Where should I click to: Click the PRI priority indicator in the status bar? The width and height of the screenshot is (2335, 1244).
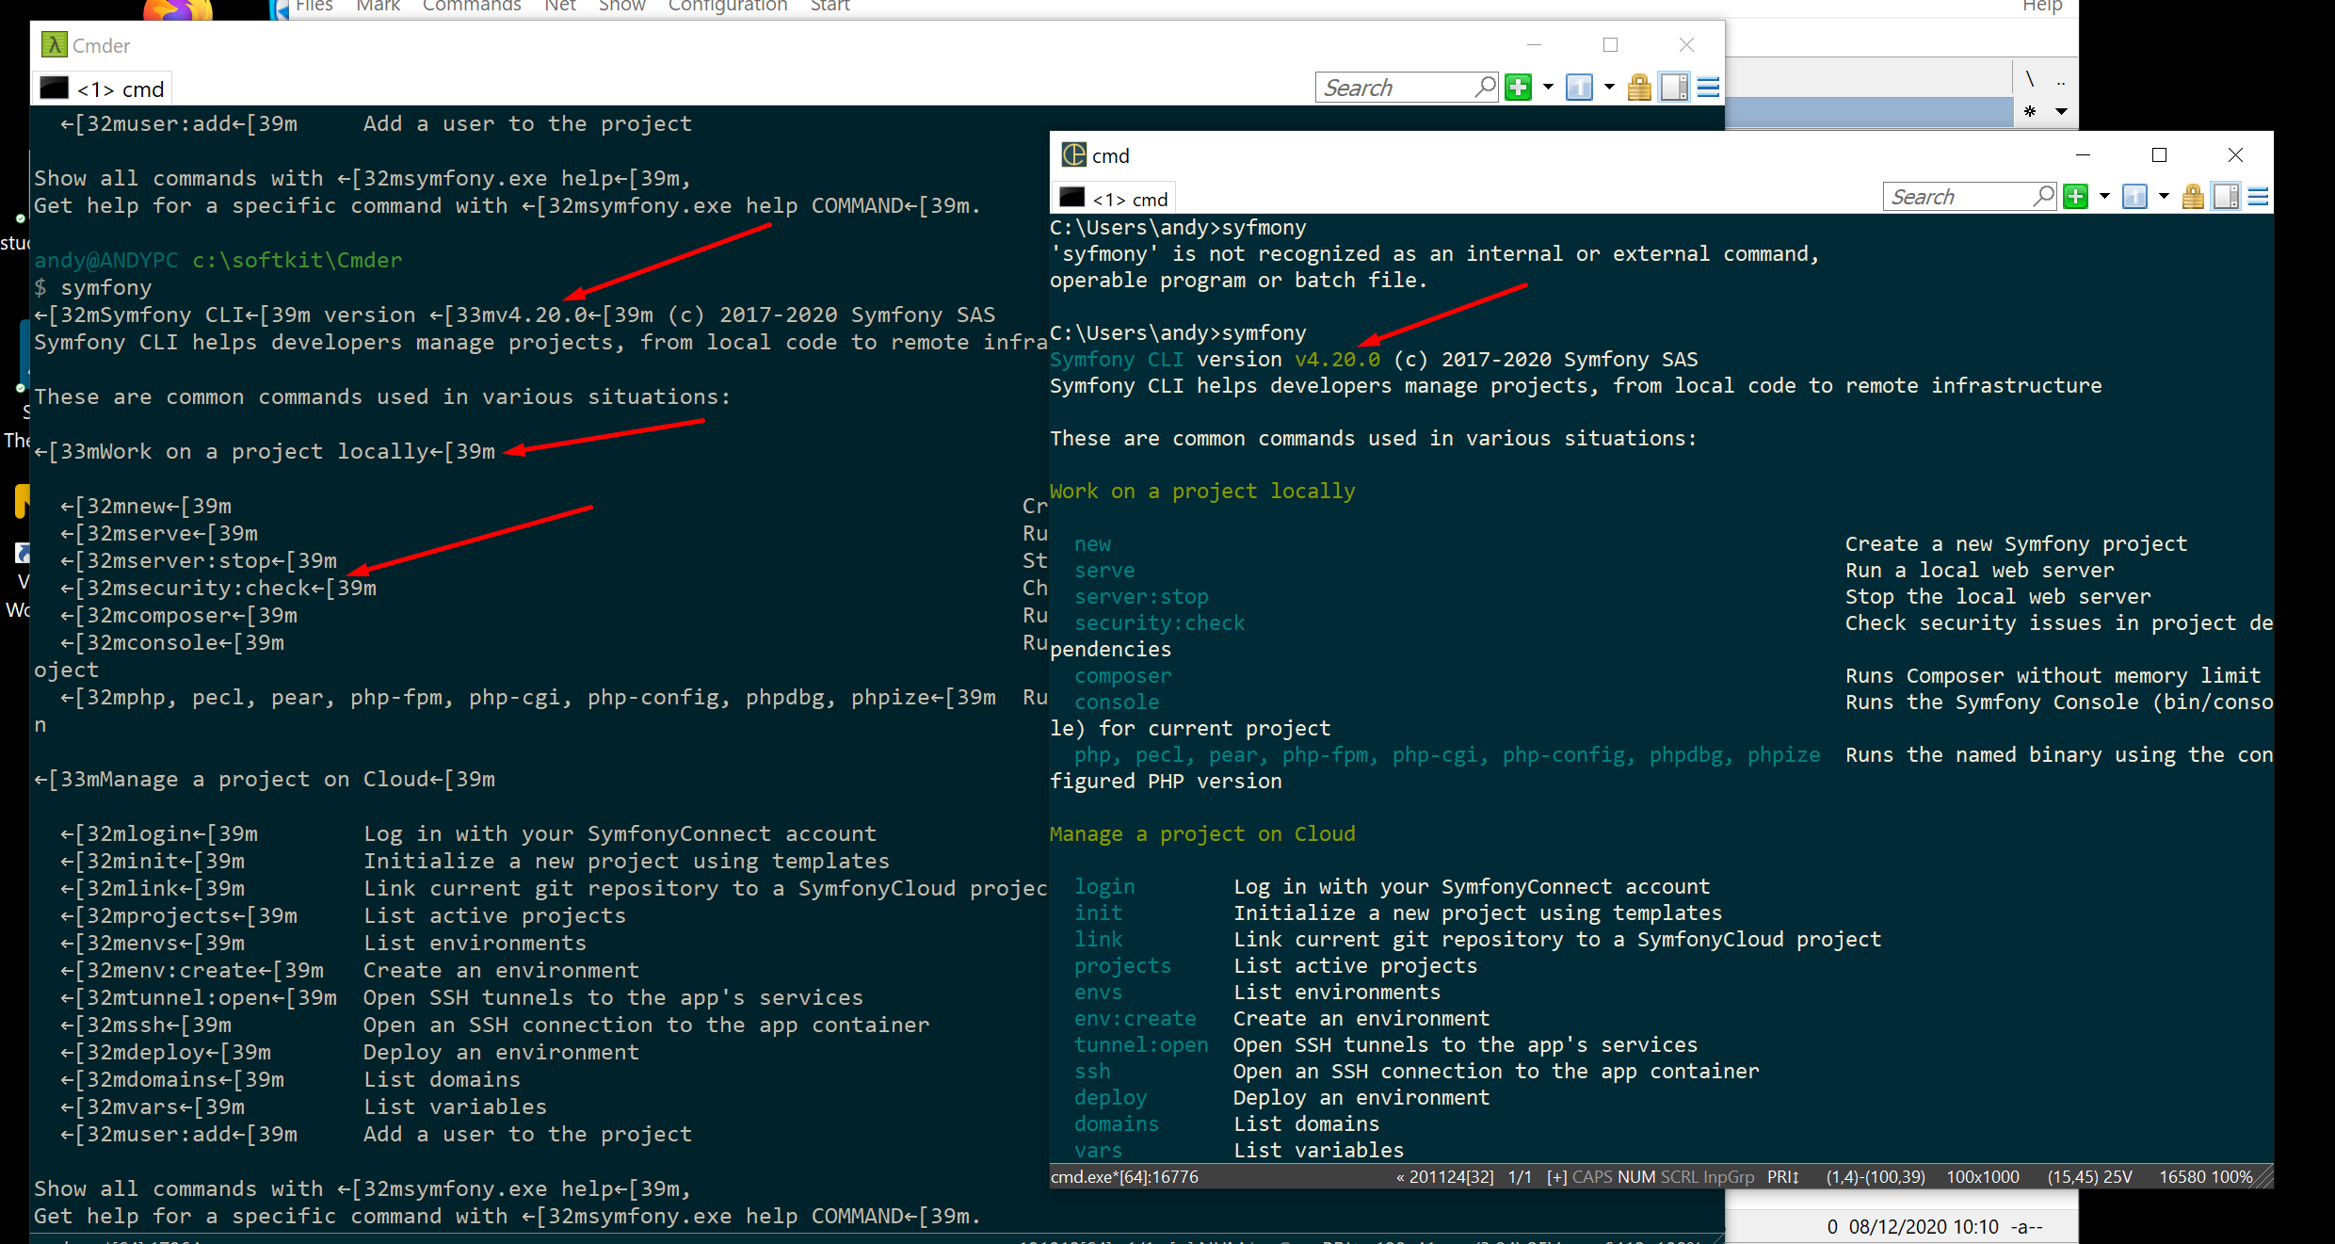pos(1780,1176)
